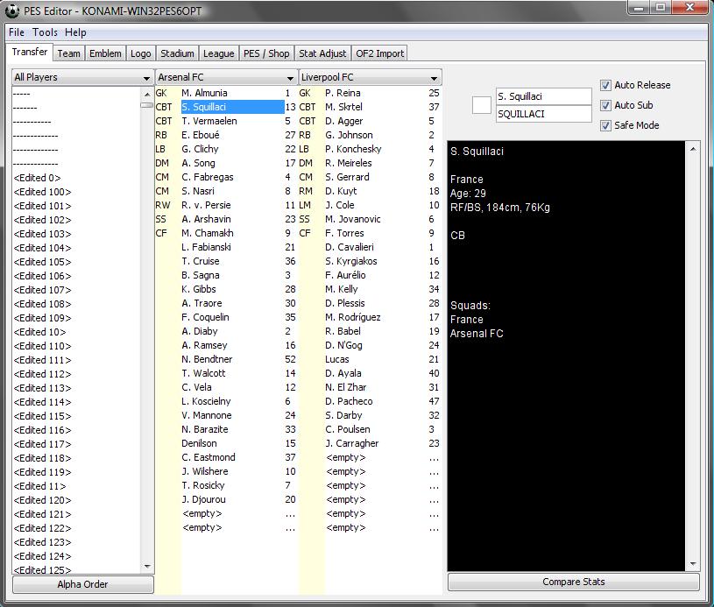Select the Transfer tab
This screenshot has width=714, height=607.
click(30, 52)
